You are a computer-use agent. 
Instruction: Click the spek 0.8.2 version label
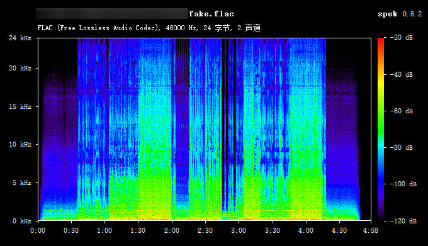coord(400,14)
